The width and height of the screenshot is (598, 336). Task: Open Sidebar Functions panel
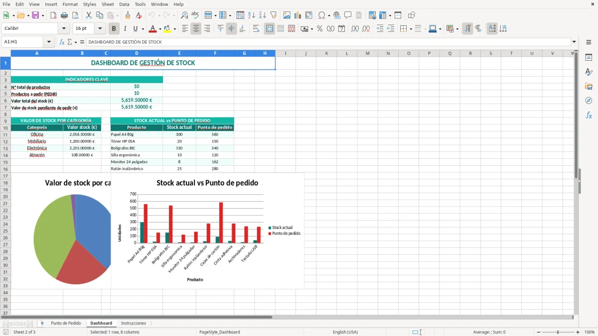pyautogui.click(x=589, y=115)
